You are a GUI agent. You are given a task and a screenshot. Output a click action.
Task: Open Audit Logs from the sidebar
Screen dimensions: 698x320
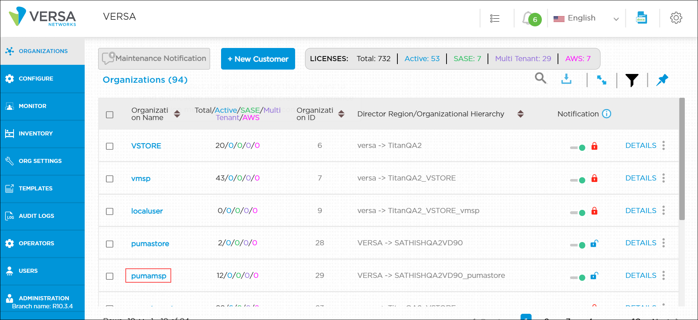pos(36,216)
